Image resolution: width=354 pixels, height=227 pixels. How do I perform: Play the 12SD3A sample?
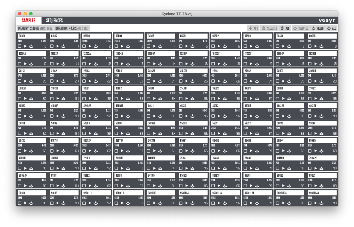coord(90,64)
